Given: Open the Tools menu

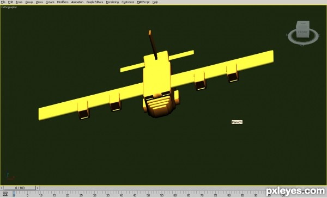Looking at the screenshot, I should (x=19, y=2).
